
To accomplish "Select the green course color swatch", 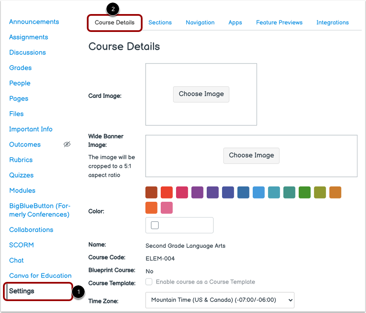I will coord(304,192).
